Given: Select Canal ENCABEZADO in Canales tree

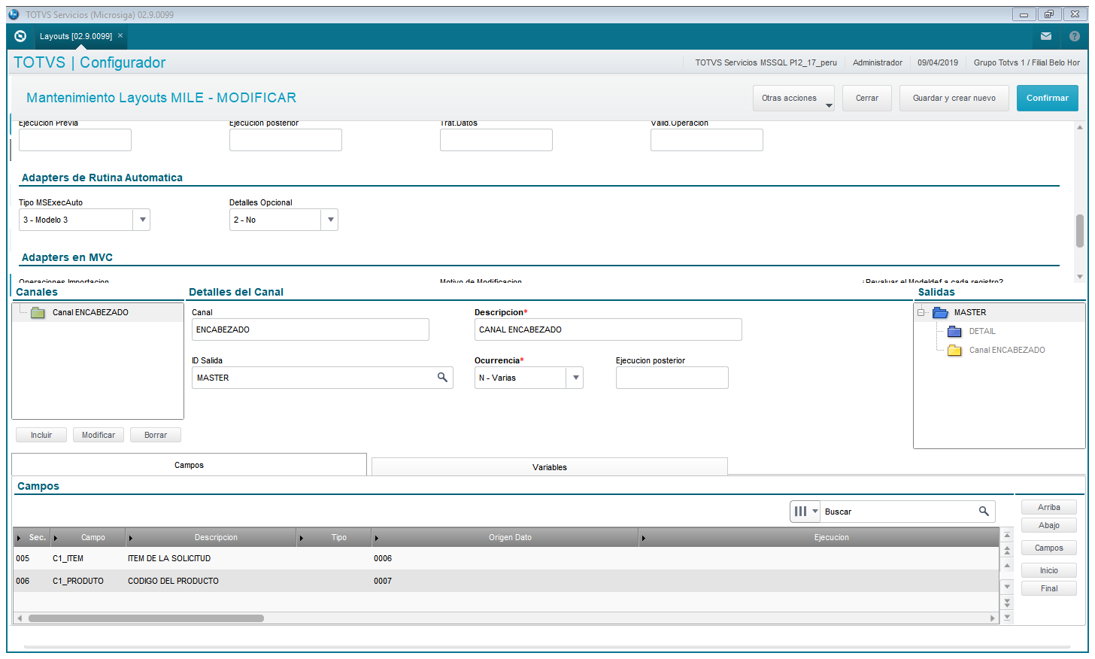Looking at the screenshot, I should (90, 312).
